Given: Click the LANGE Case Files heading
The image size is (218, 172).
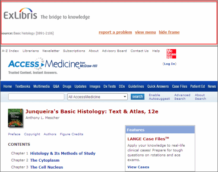Looking at the screenshot, I should click(x=148, y=139).
